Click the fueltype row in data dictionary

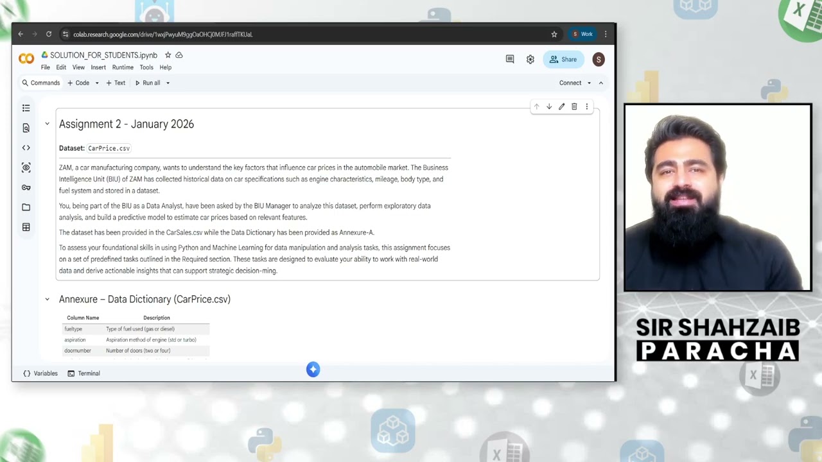click(136, 329)
